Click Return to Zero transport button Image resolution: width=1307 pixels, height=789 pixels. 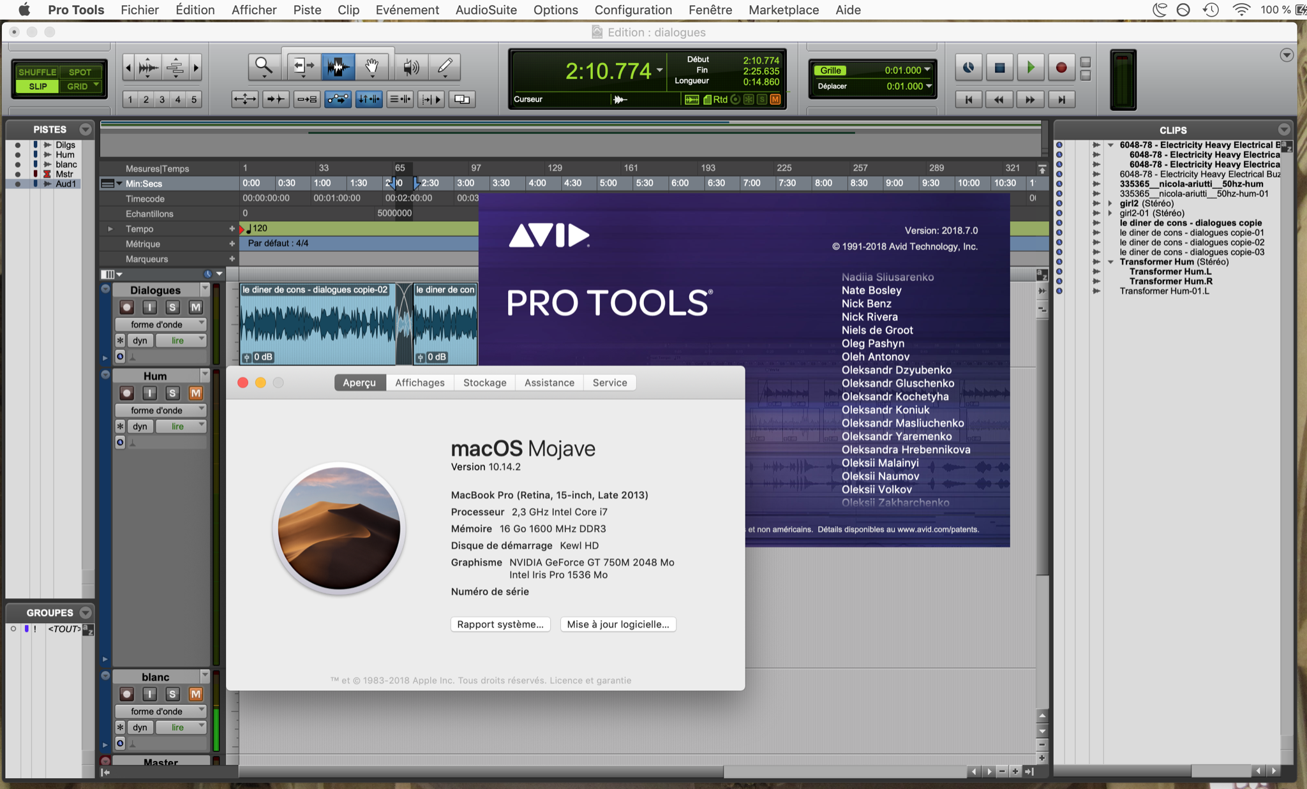pyautogui.click(x=968, y=100)
